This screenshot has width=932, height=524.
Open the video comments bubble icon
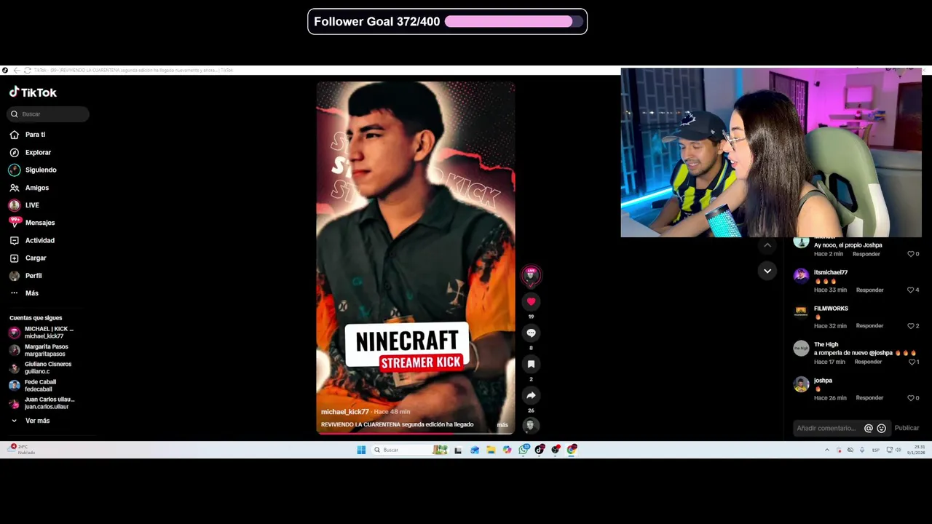[x=531, y=333]
